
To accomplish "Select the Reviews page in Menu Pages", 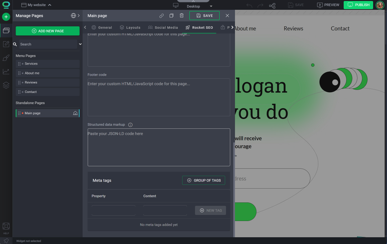I will tap(48, 82).
